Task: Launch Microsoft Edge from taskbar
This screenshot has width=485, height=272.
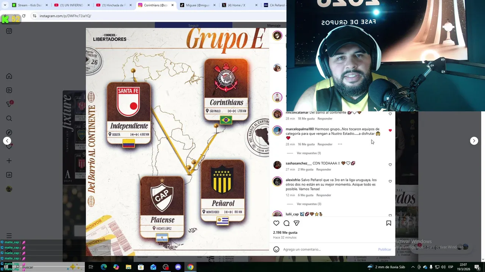Action: tap(103, 267)
